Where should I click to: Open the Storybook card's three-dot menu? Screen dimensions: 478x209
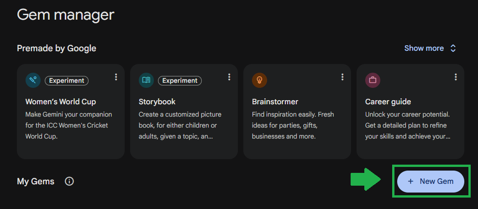(229, 77)
